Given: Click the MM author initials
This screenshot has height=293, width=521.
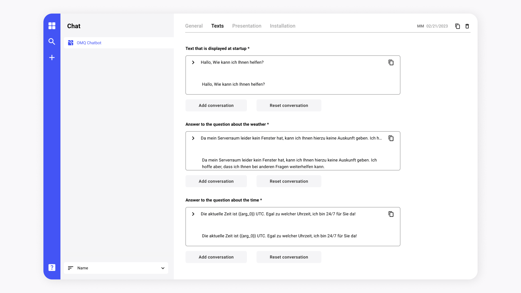Looking at the screenshot, I should (x=420, y=26).
